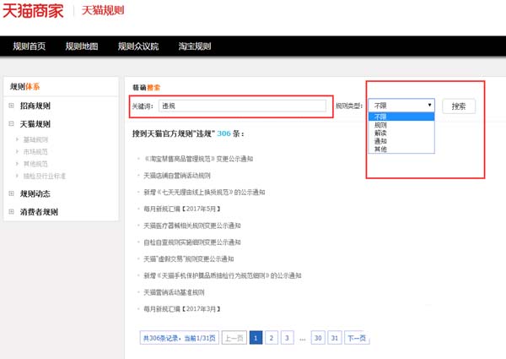Screen dimensions: 506x359
Task: Open 自检自查规则实施细则变更公示通知 result
Action: point(192,242)
